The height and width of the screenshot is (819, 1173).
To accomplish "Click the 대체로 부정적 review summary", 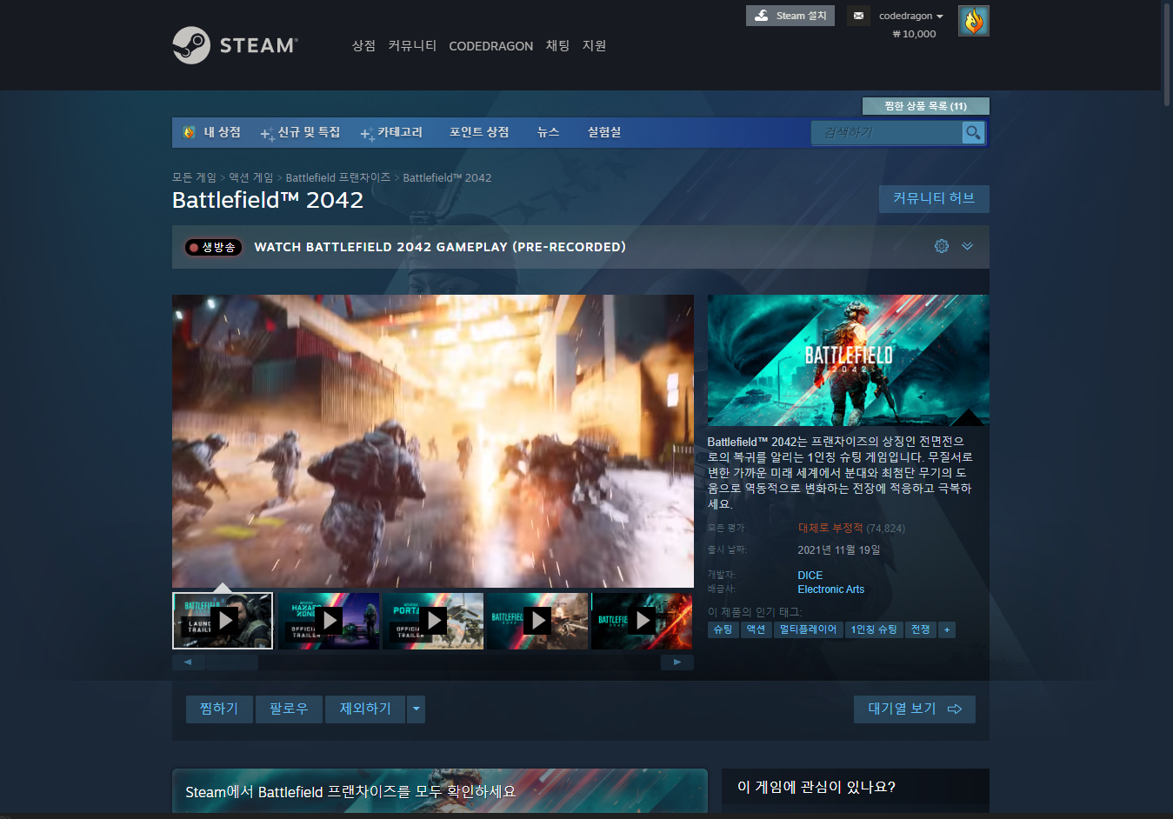I will [830, 528].
